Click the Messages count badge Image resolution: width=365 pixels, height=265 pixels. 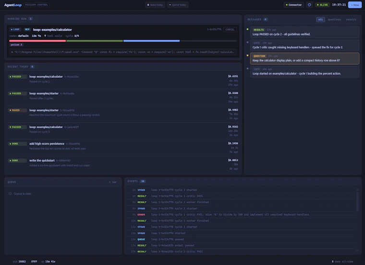265,20
